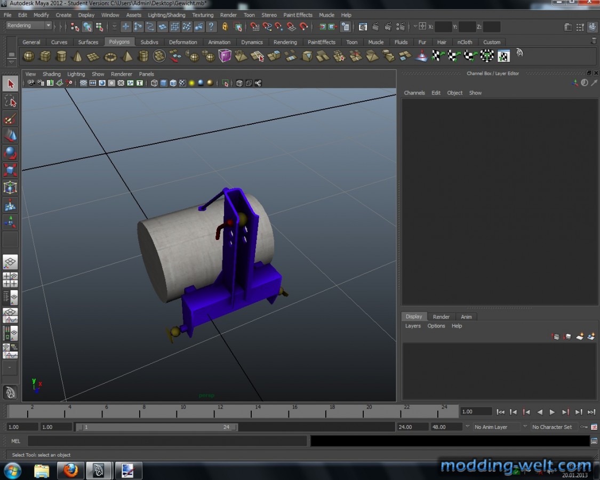Open the Anim layer tab
Viewport: 600px width, 480px height.
coord(466,317)
